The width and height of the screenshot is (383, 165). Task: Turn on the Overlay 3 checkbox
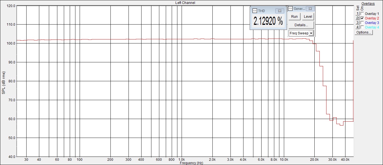point(362,23)
